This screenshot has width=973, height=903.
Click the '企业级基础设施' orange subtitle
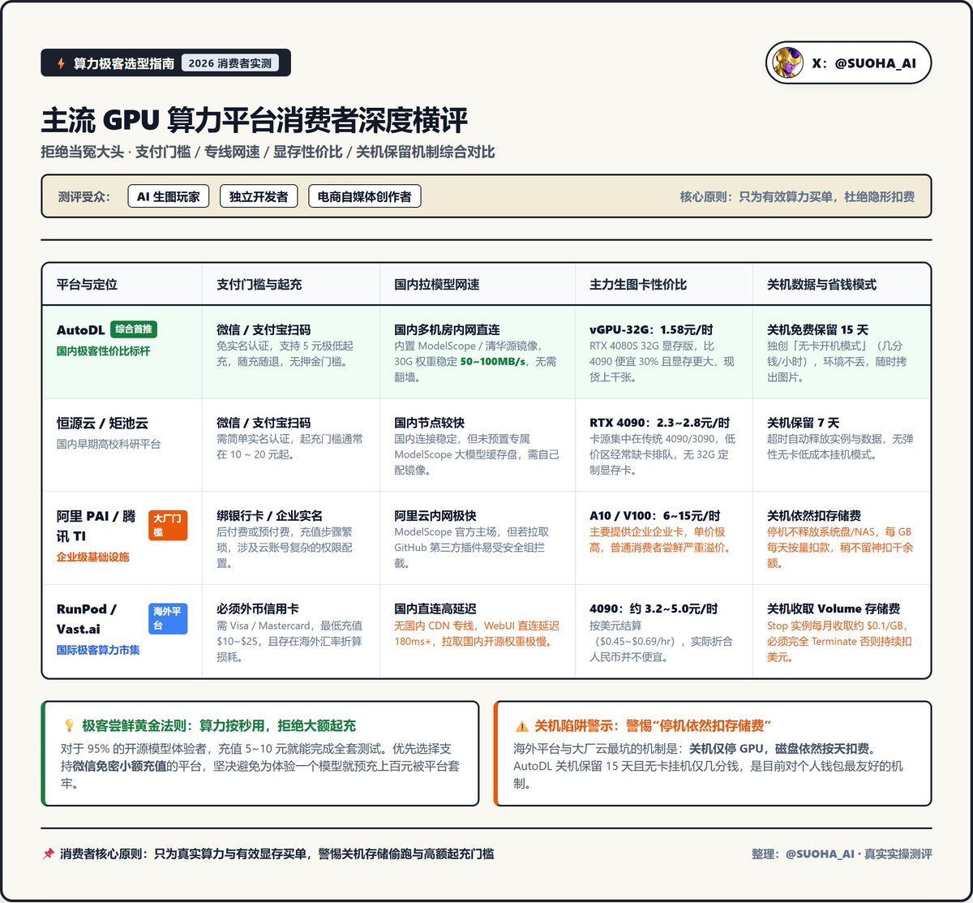tap(92, 557)
